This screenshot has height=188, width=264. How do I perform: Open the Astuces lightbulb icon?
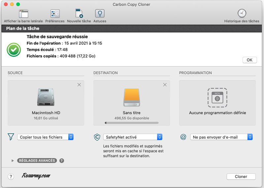[100, 14]
